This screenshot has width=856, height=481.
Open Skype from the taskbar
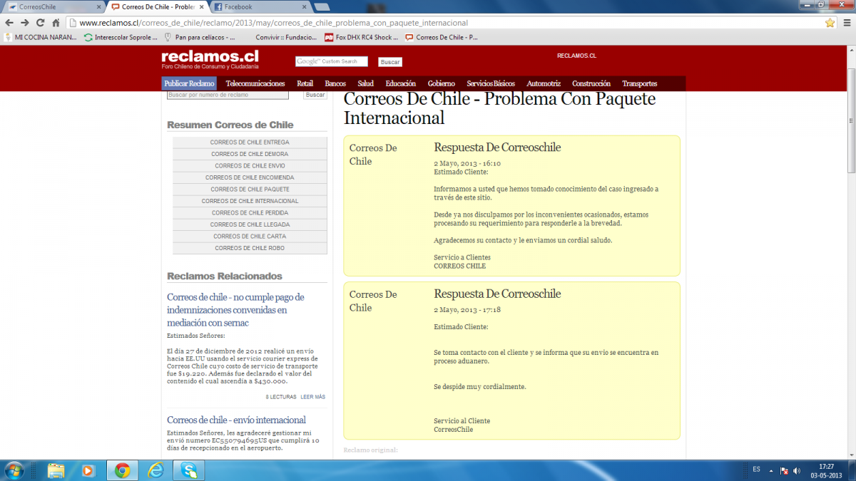click(x=189, y=470)
